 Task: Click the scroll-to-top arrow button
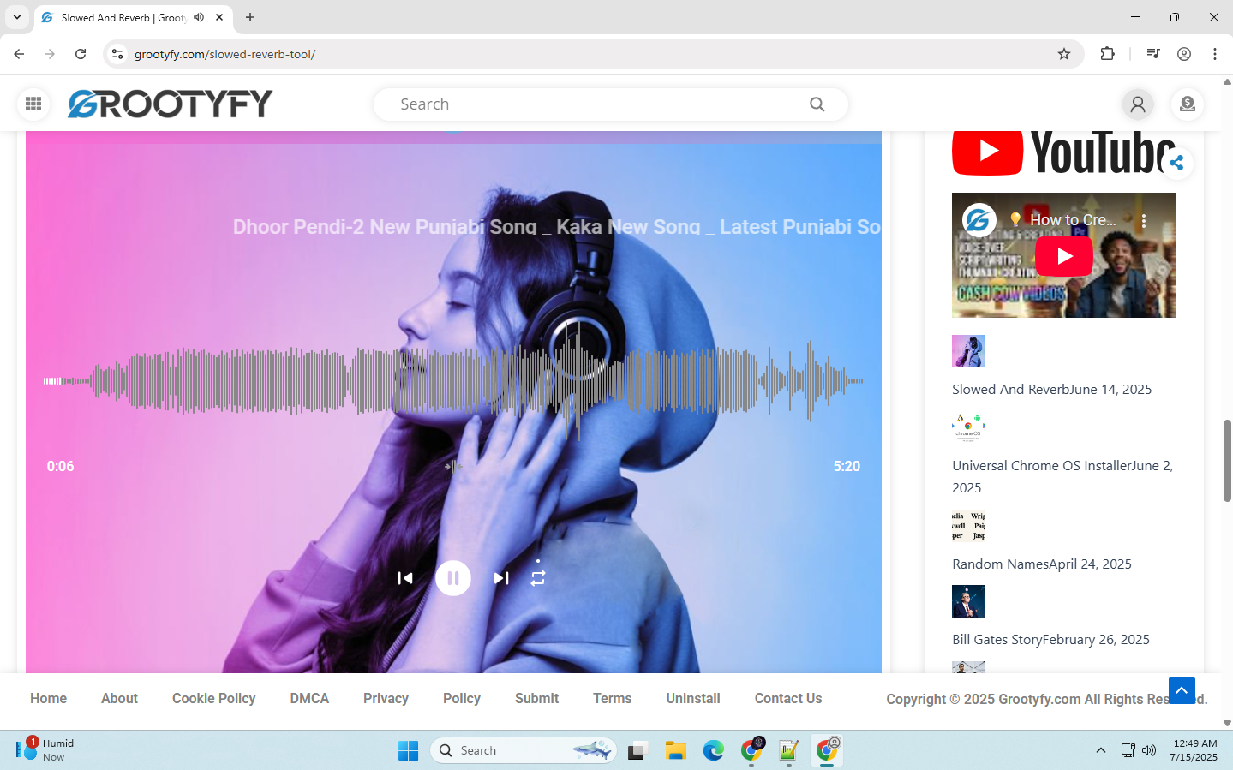[x=1182, y=690]
